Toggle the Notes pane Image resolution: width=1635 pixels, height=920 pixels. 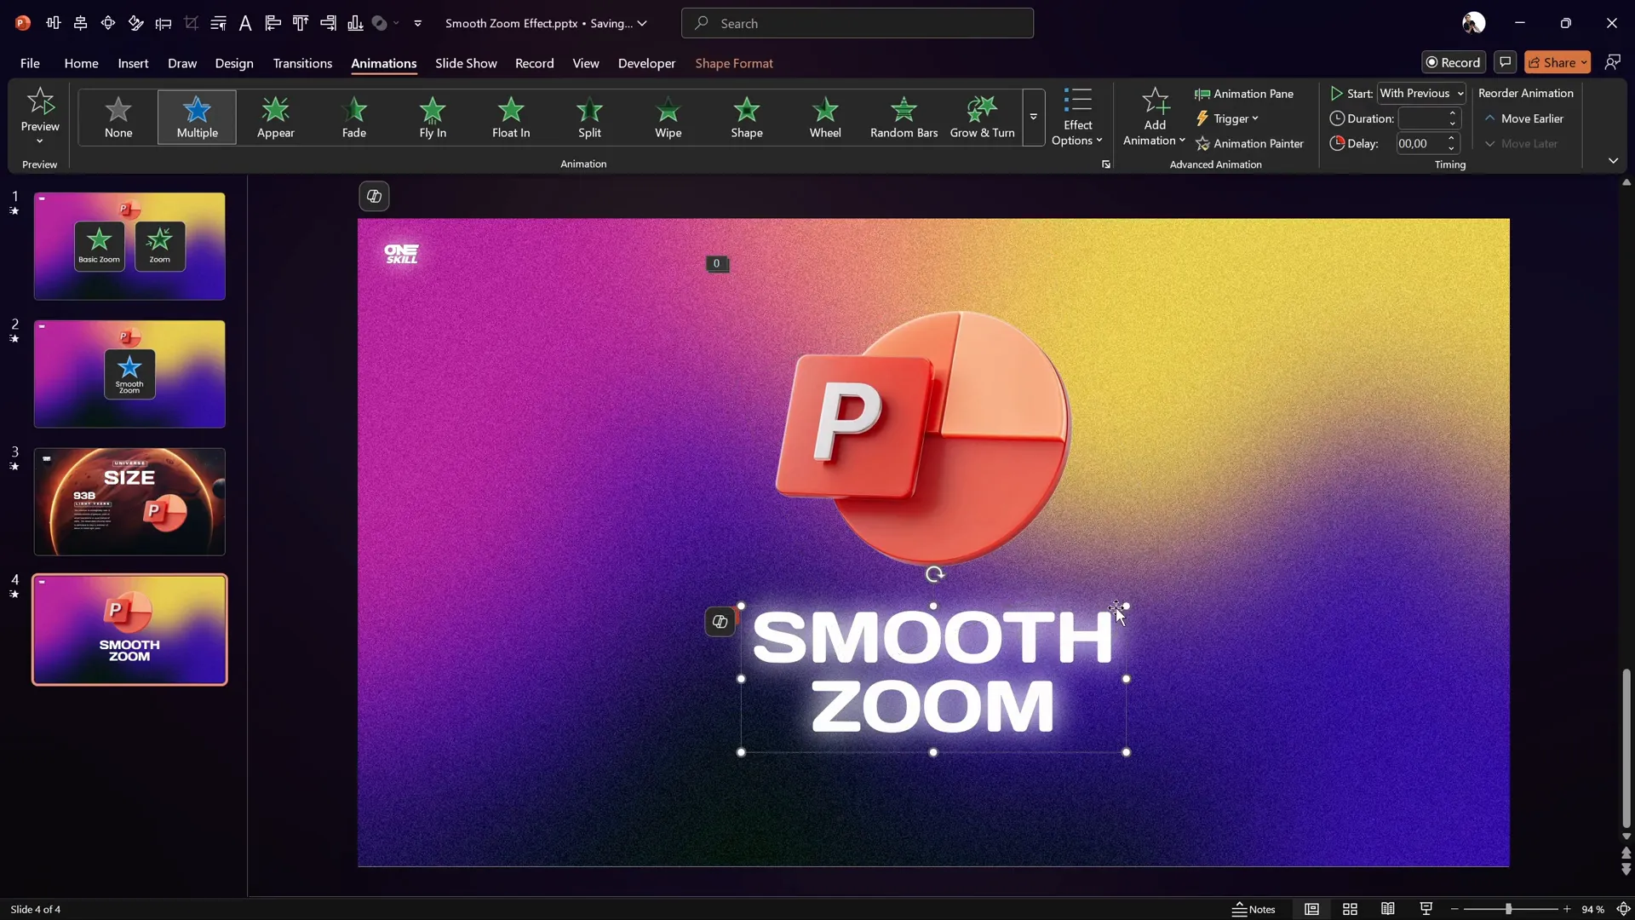1253,909
